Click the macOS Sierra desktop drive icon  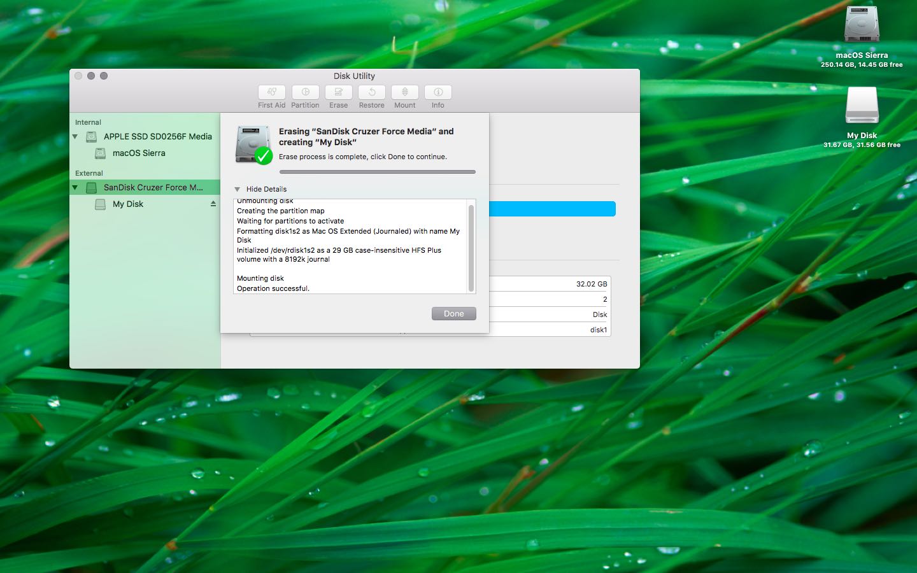(862, 25)
